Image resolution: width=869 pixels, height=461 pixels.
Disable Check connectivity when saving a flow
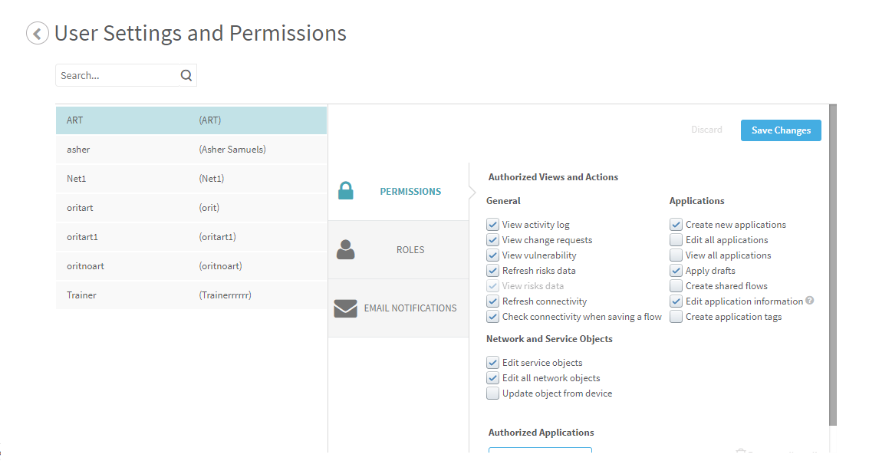click(492, 317)
